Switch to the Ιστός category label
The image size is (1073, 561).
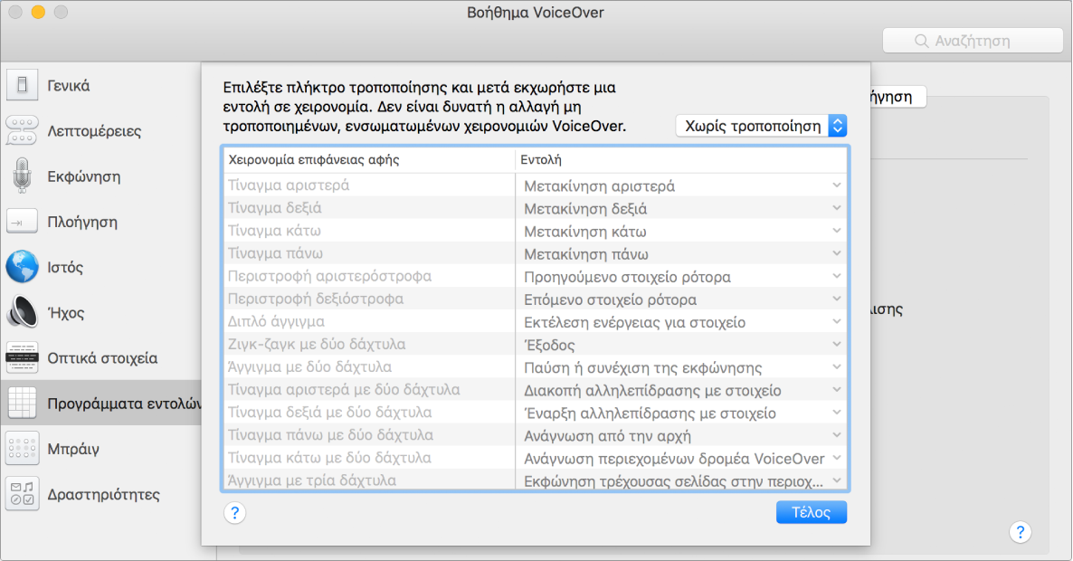click(65, 267)
